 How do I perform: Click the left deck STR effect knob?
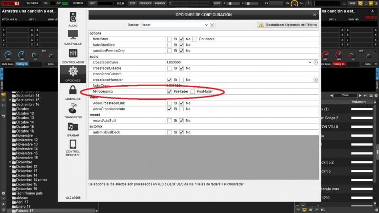tap(8, 55)
